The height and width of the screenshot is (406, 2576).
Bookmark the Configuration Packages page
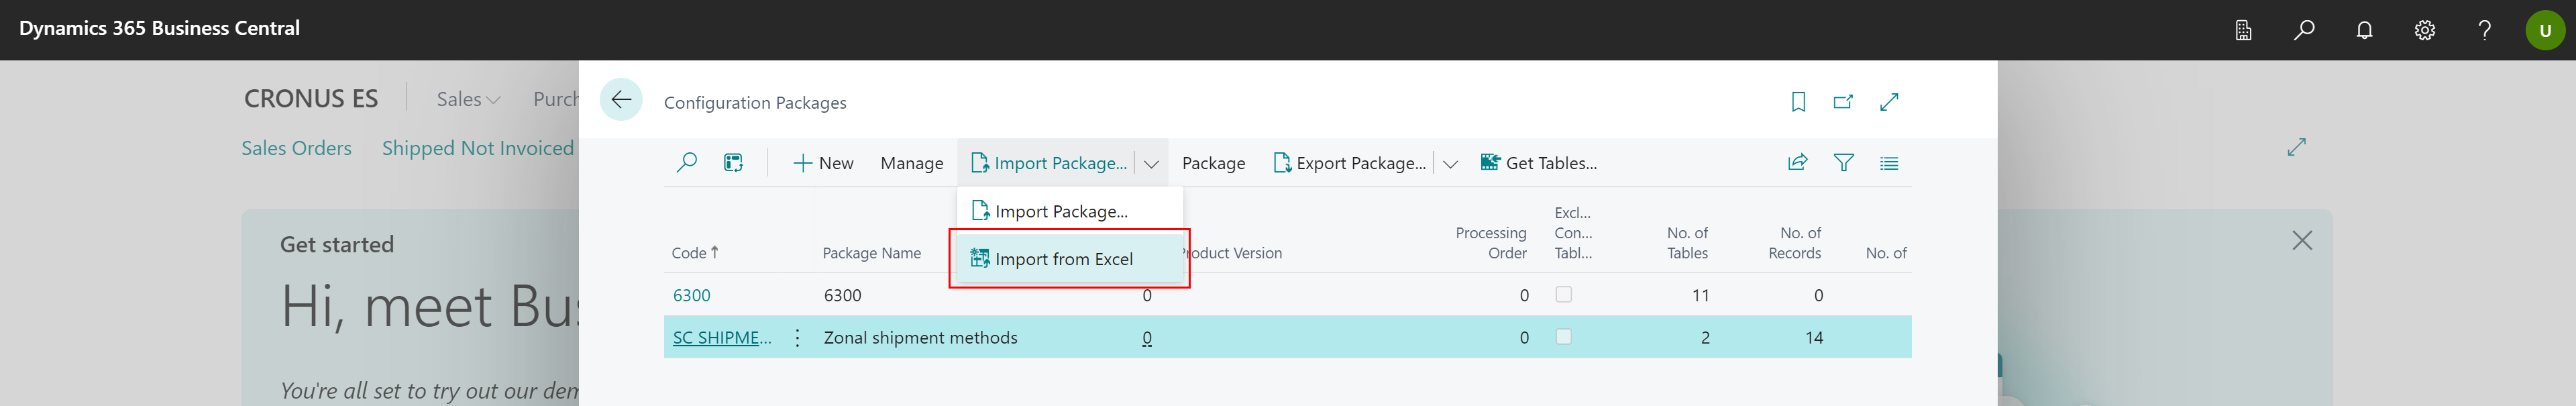click(x=1798, y=102)
